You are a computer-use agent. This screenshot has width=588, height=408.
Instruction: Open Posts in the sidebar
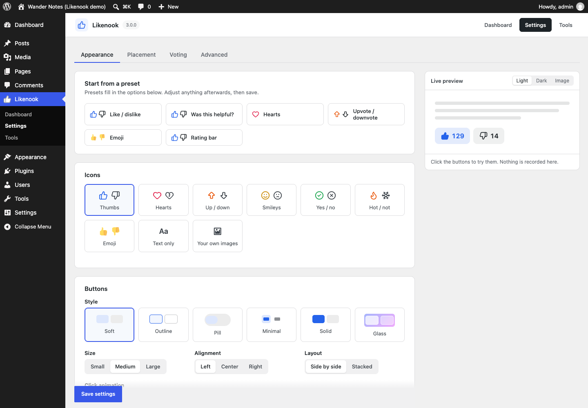click(x=33, y=43)
